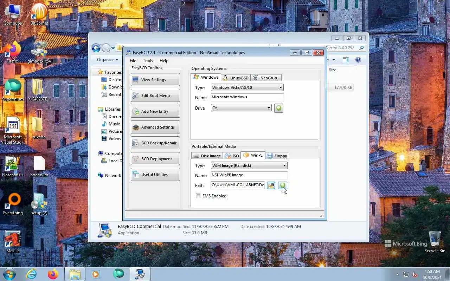This screenshot has width=450, height=281.
Task: Open the File menu in EasyBCD
Action: click(133, 60)
